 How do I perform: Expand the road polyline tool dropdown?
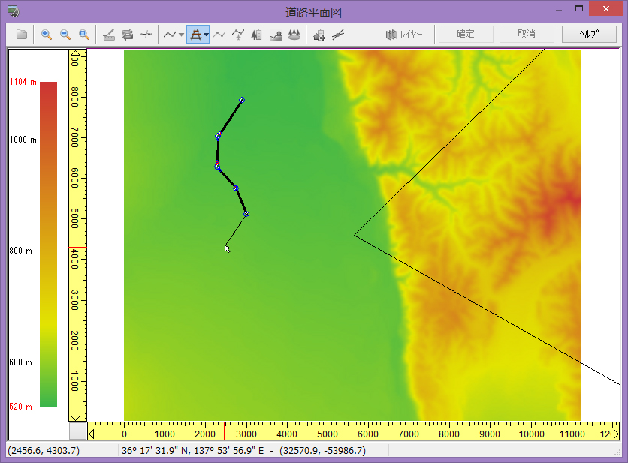pos(181,35)
